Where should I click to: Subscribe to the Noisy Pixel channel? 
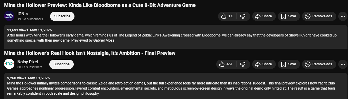(x=61, y=64)
